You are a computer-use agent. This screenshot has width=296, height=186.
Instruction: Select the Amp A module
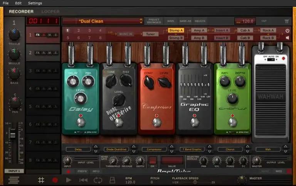click(199, 30)
